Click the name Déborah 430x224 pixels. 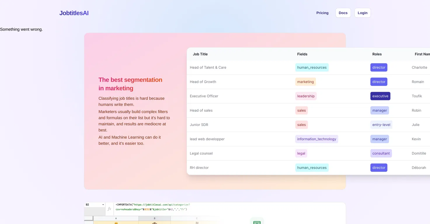[419, 167]
